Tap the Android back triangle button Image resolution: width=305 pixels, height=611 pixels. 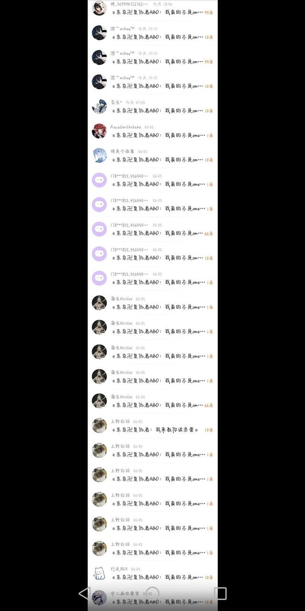coord(84,593)
